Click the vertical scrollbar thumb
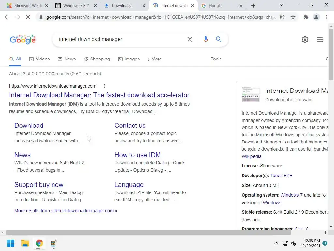Screen dimensions: 334x251 [331, 55]
